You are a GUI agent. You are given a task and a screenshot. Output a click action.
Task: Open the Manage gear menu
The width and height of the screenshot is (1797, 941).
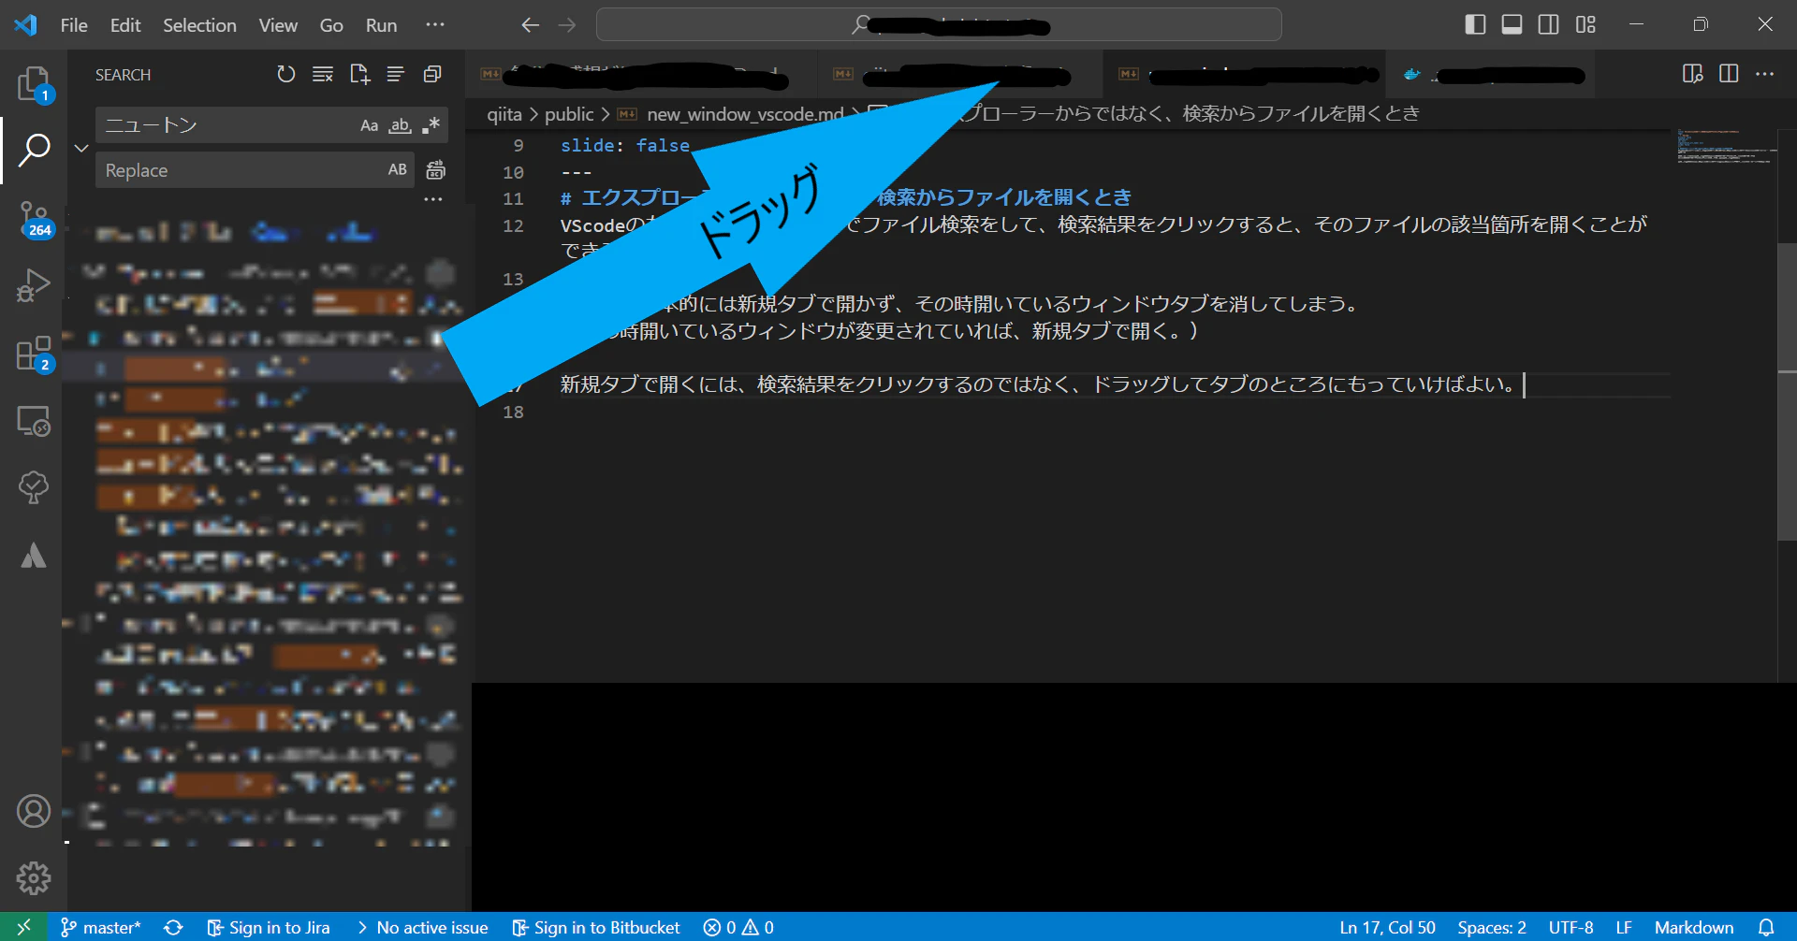(x=34, y=878)
